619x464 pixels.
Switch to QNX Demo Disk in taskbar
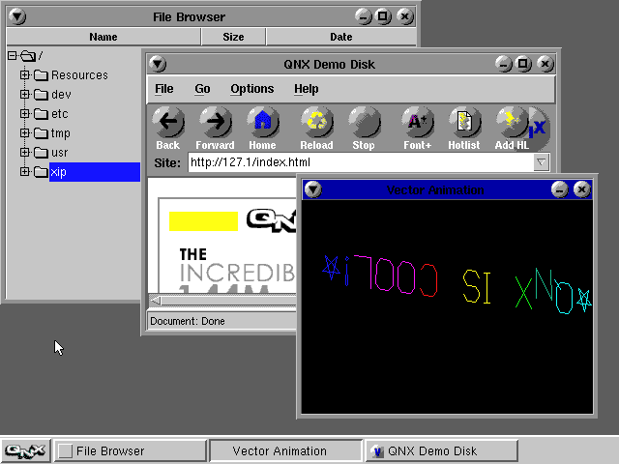[x=441, y=450]
